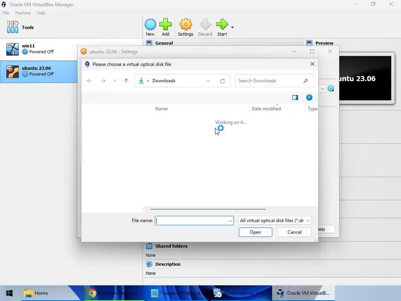Click the General section icon

[x=149, y=43]
